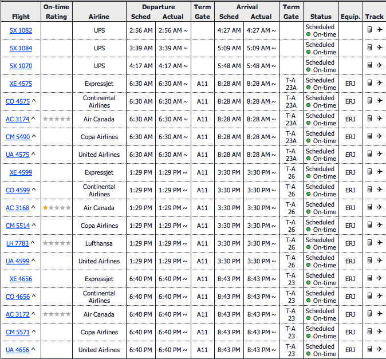Click airplane track icon for AC 3174
386x359 pixels.
pos(380,118)
